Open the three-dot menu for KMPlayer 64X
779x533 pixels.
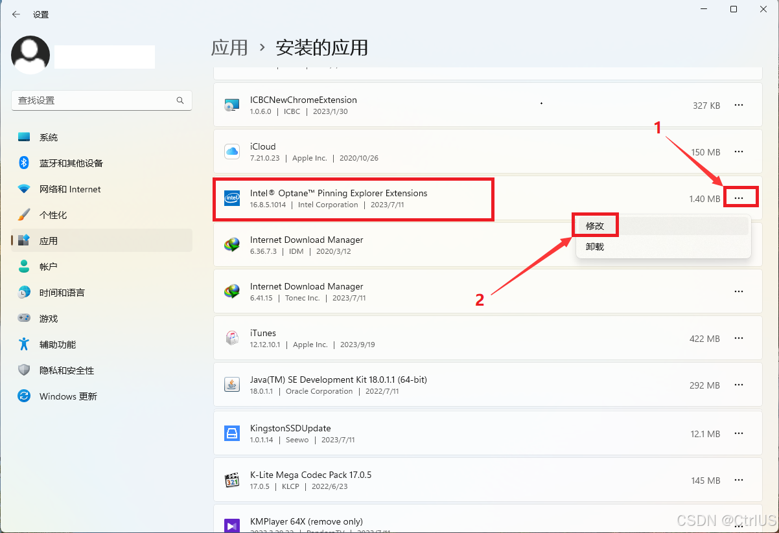click(739, 525)
